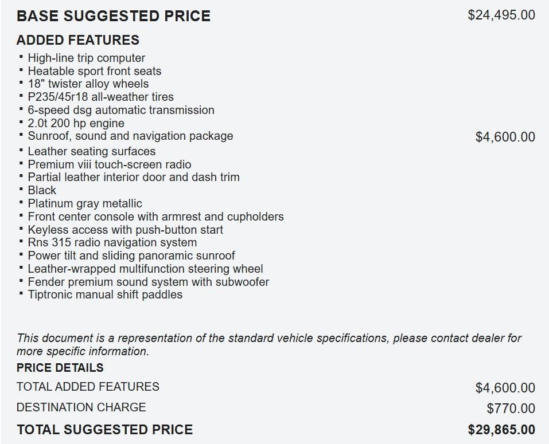Select Leather seating surfaces item
The height and width of the screenshot is (444, 549).
91,151
